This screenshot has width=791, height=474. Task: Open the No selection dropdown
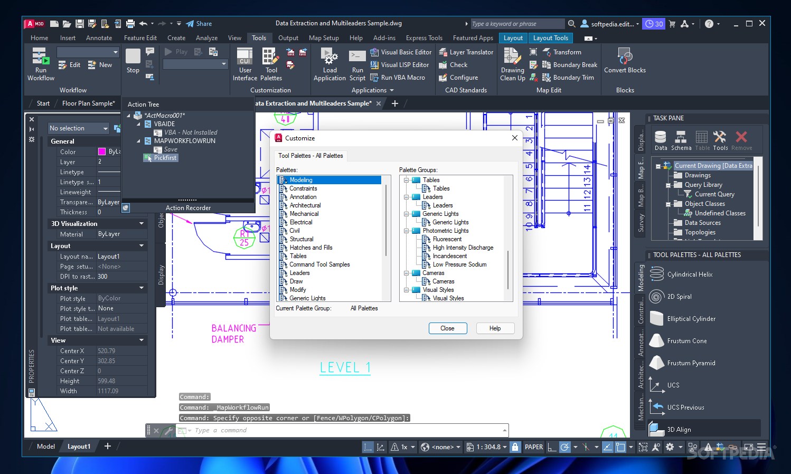coord(78,128)
